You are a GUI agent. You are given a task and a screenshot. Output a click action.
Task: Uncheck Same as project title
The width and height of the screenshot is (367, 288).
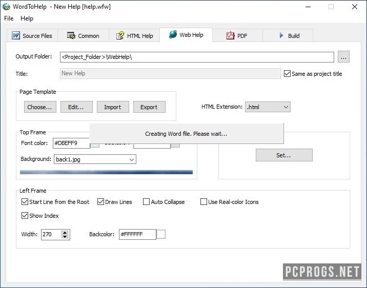point(287,73)
